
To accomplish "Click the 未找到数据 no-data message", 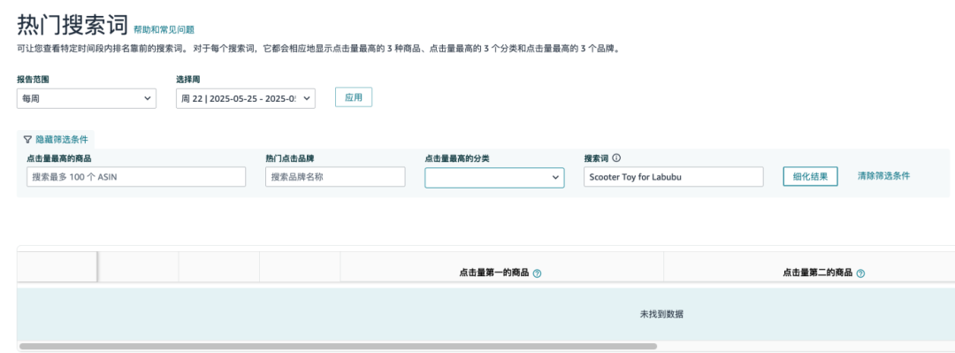I will (x=661, y=314).
